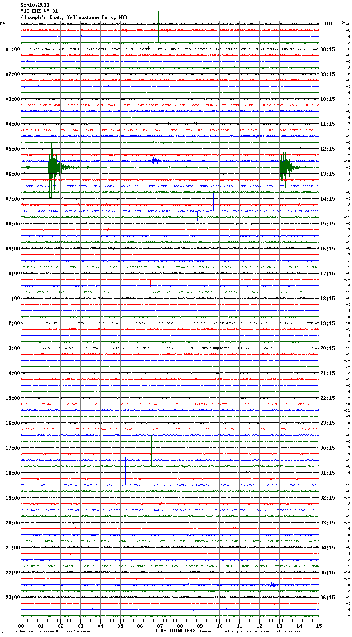The width and height of the screenshot is (352, 637).
Task: Click the "13:00" MST time label
Action: pyautogui.click(x=13, y=348)
